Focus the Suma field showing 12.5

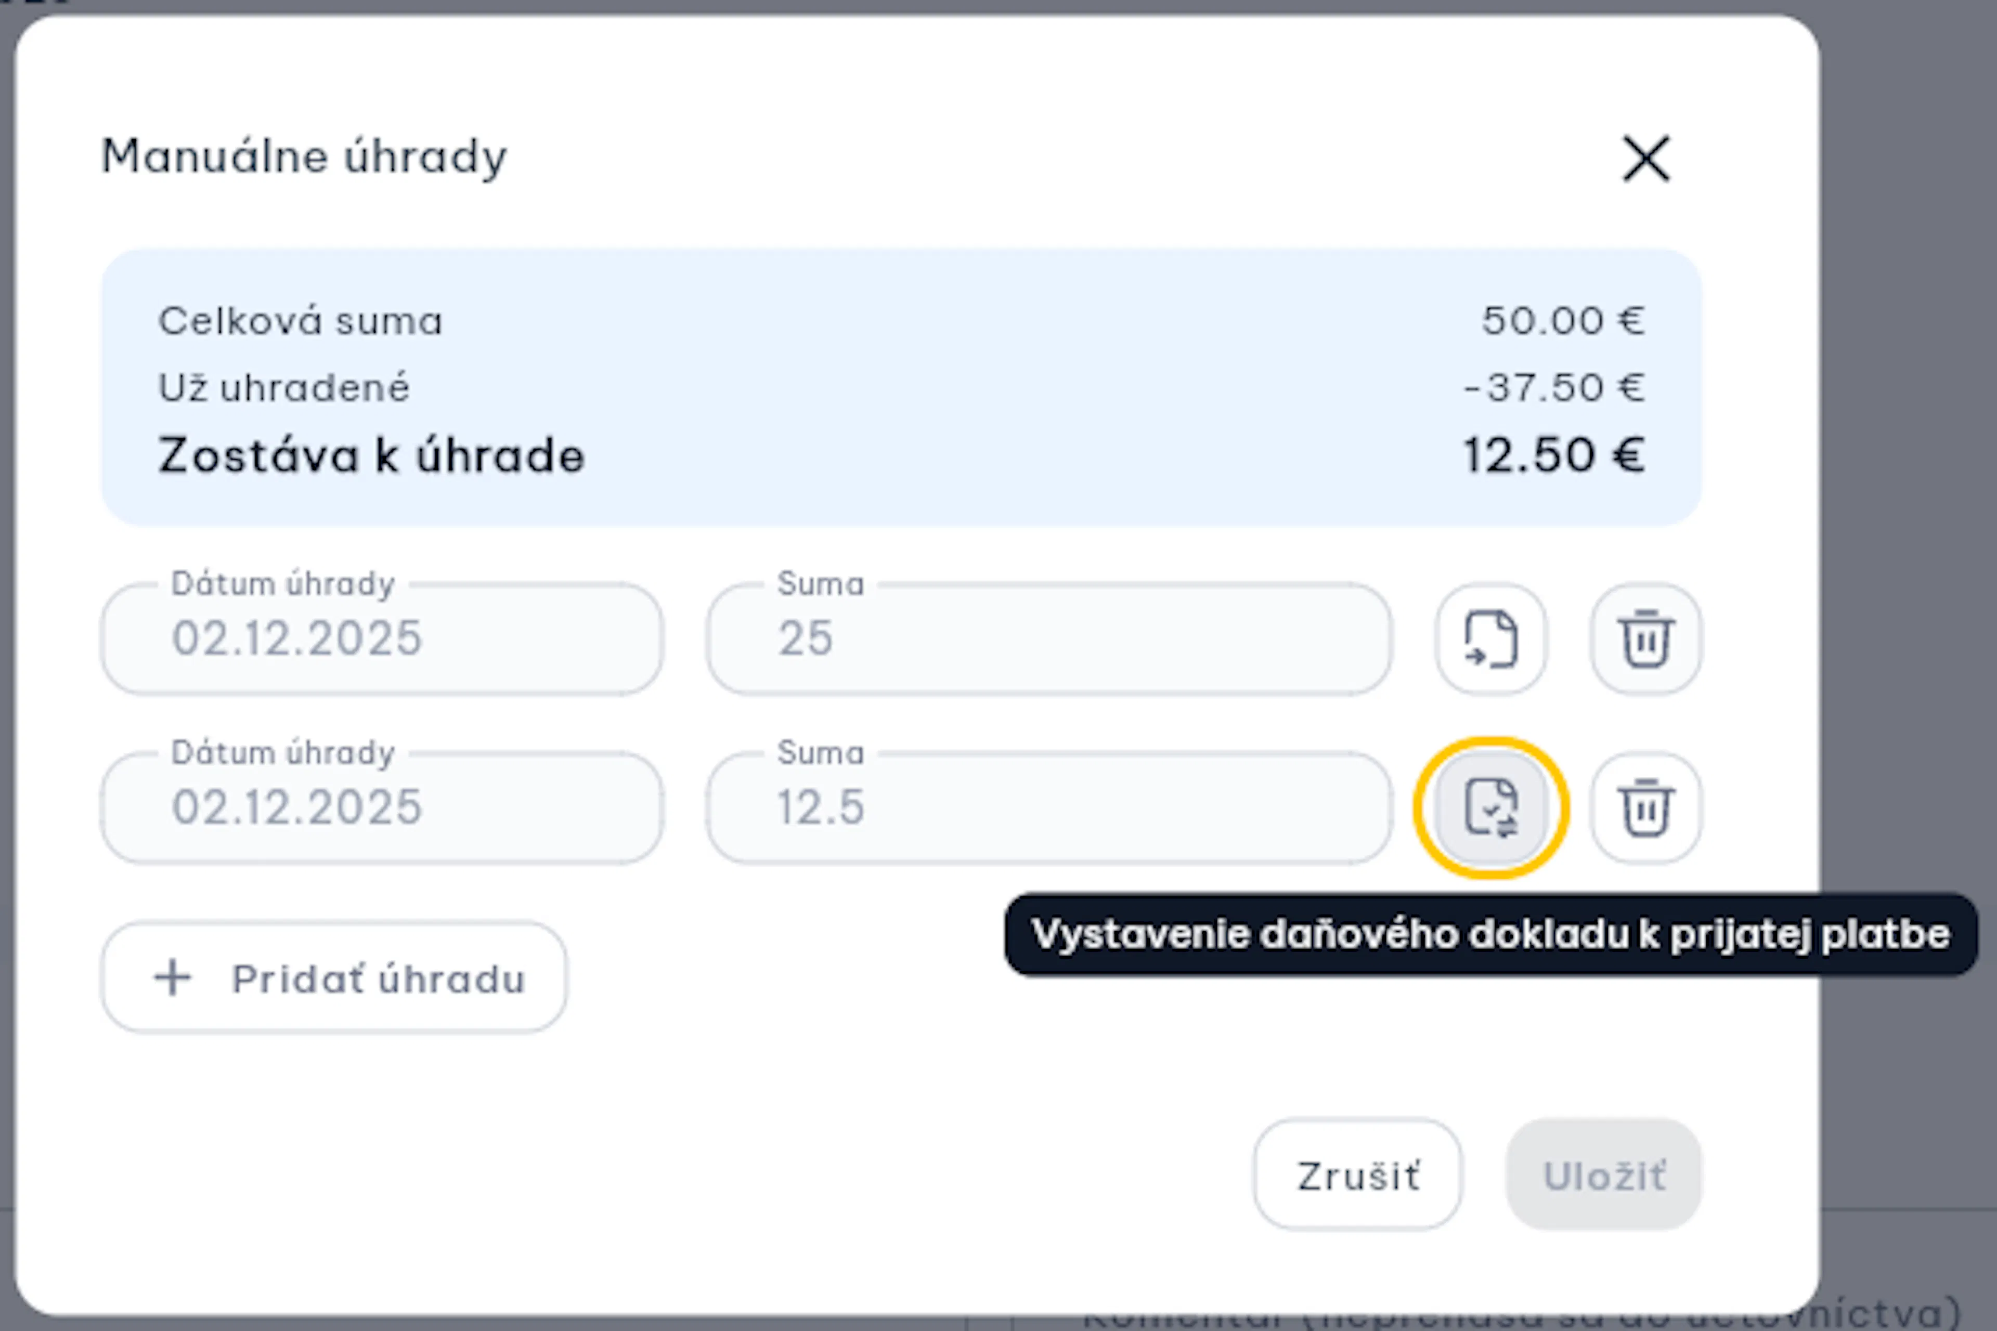coord(1048,807)
